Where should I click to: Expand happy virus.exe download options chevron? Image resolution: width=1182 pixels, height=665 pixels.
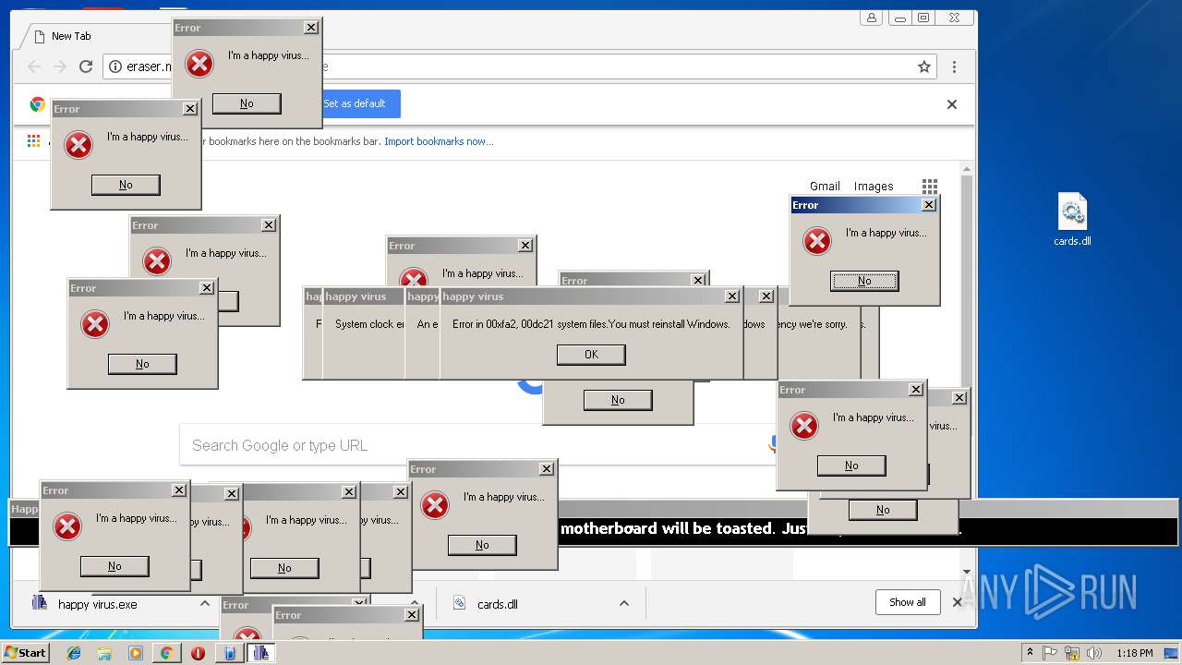click(x=205, y=604)
